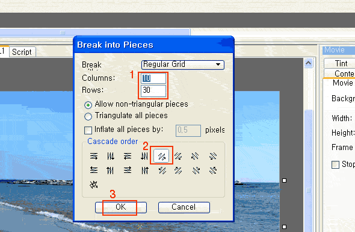Image resolution: width=355 pixels, height=232 pixels.
Task: Open the Tint tab in right panel
Action: tap(339, 63)
